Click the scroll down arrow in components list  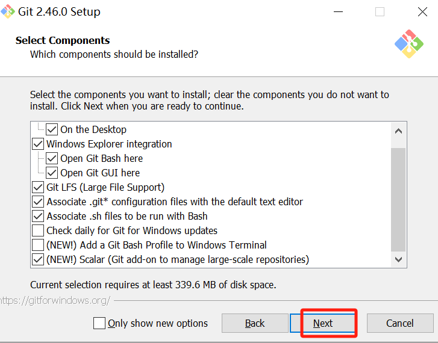398,259
